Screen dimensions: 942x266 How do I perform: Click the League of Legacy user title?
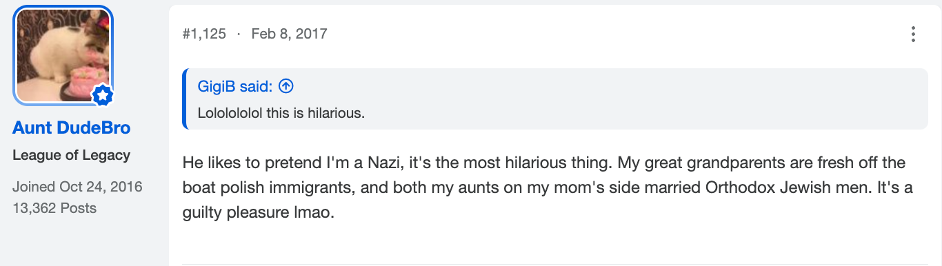click(71, 156)
